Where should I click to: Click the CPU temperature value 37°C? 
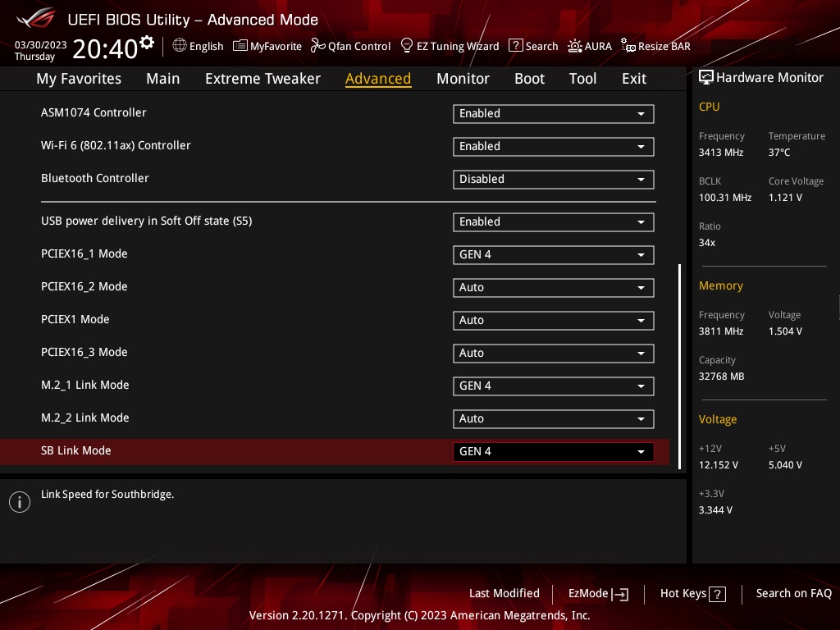pos(779,153)
